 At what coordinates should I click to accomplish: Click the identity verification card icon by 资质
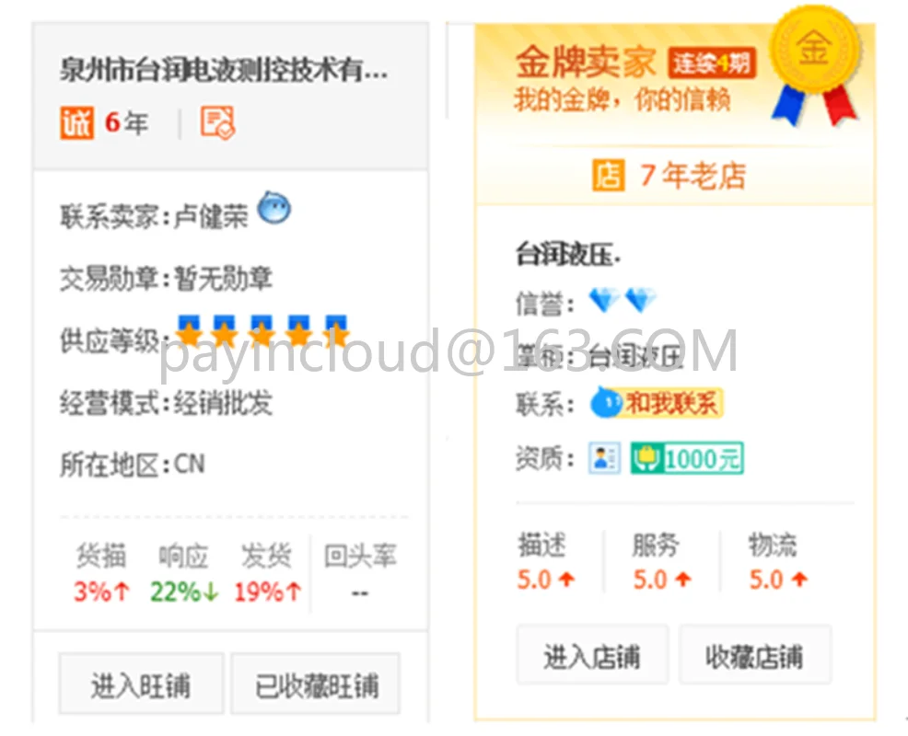coord(604,458)
